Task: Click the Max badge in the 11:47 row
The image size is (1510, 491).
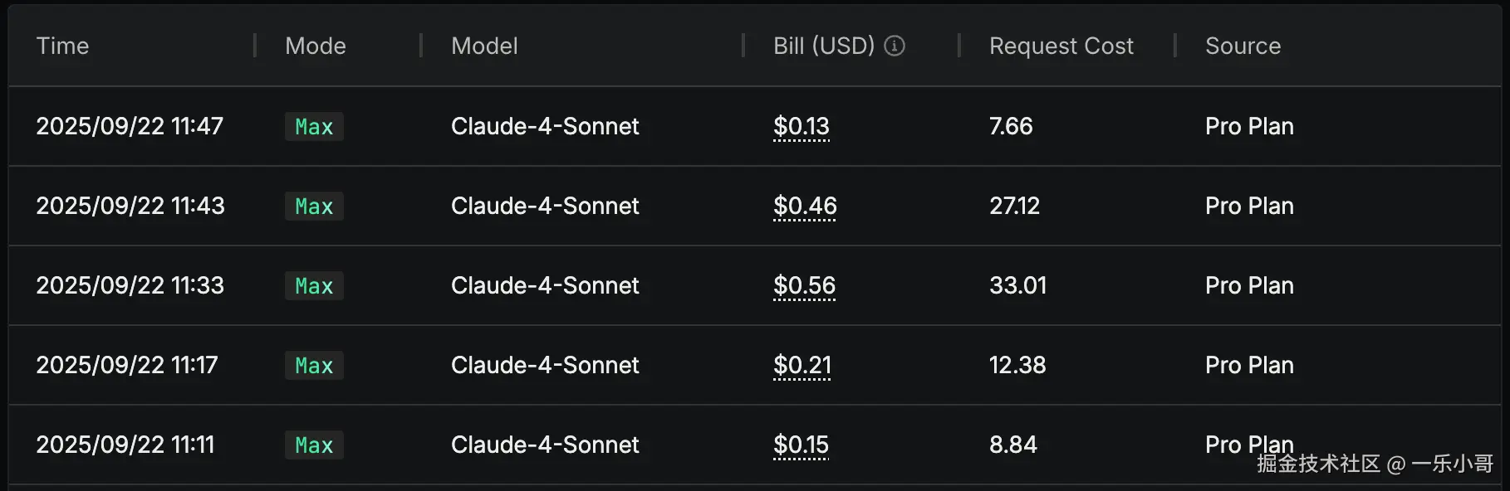Action: (x=314, y=127)
